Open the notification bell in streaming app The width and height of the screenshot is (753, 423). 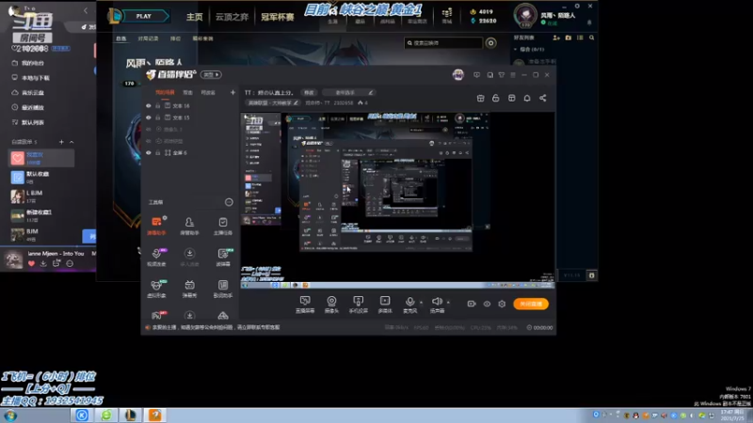pyautogui.click(x=527, y=99)
